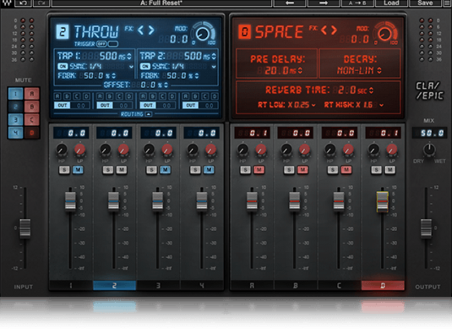
Task: Toggle mute for delay 1 in MUTE grid
Action: click(15, 94)
